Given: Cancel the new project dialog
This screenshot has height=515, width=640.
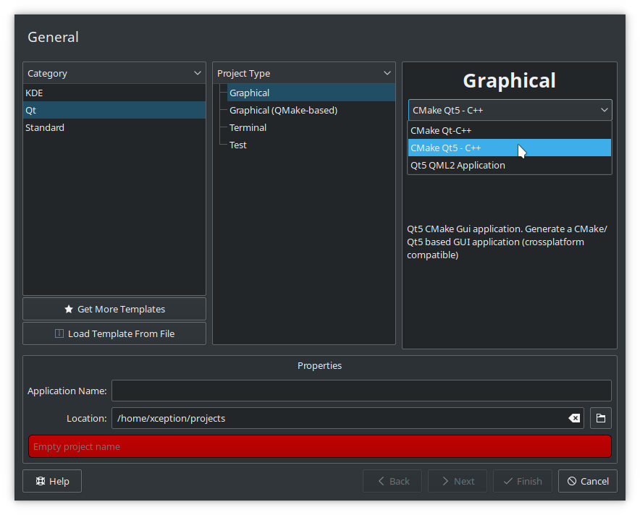Looking at the screenshot, I should point(588,481).
